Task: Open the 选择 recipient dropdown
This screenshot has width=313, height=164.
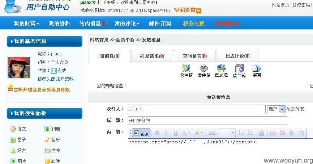Action: tap(276, 109)
